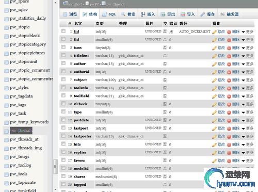
Task: Click the red delete icon for toolinfo row
Action: [x=229, y=88]
